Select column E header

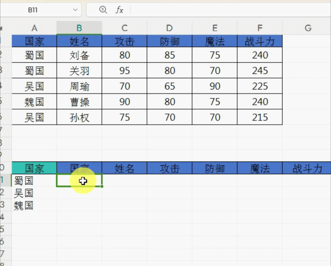215,28
